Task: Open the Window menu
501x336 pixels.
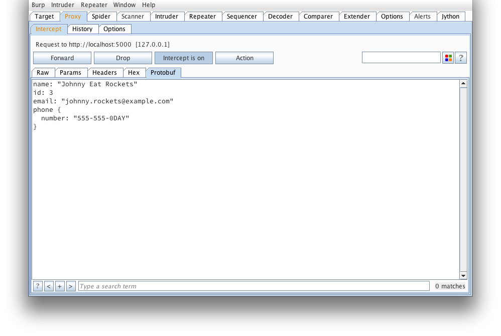Action: pyautogui.click(x=124, y=5)
